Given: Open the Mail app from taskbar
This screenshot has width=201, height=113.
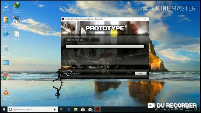Looking at the screenshot, I should (90, 110).
